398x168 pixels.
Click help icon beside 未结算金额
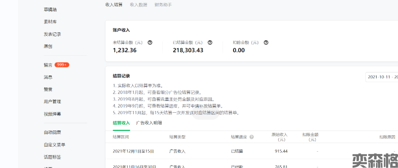click(x=150, y=42)
